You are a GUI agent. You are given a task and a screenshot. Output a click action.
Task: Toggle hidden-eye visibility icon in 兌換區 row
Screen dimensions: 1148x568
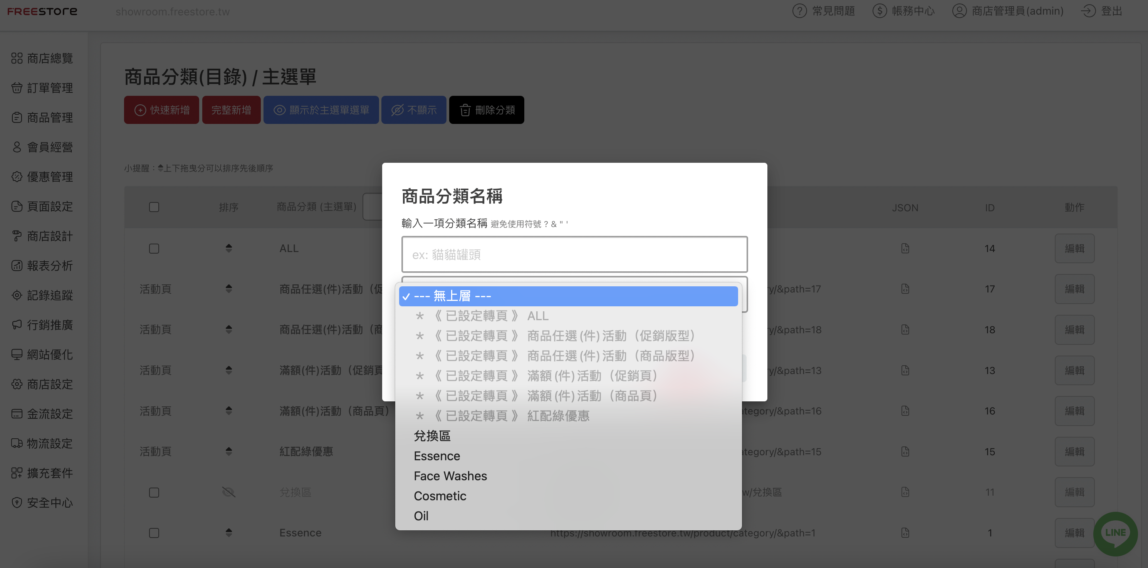228,492
